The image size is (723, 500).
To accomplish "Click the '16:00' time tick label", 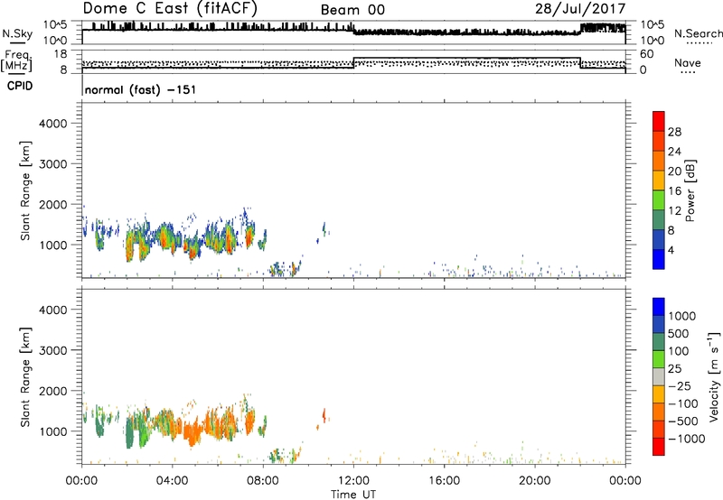I will pos(444,481).
